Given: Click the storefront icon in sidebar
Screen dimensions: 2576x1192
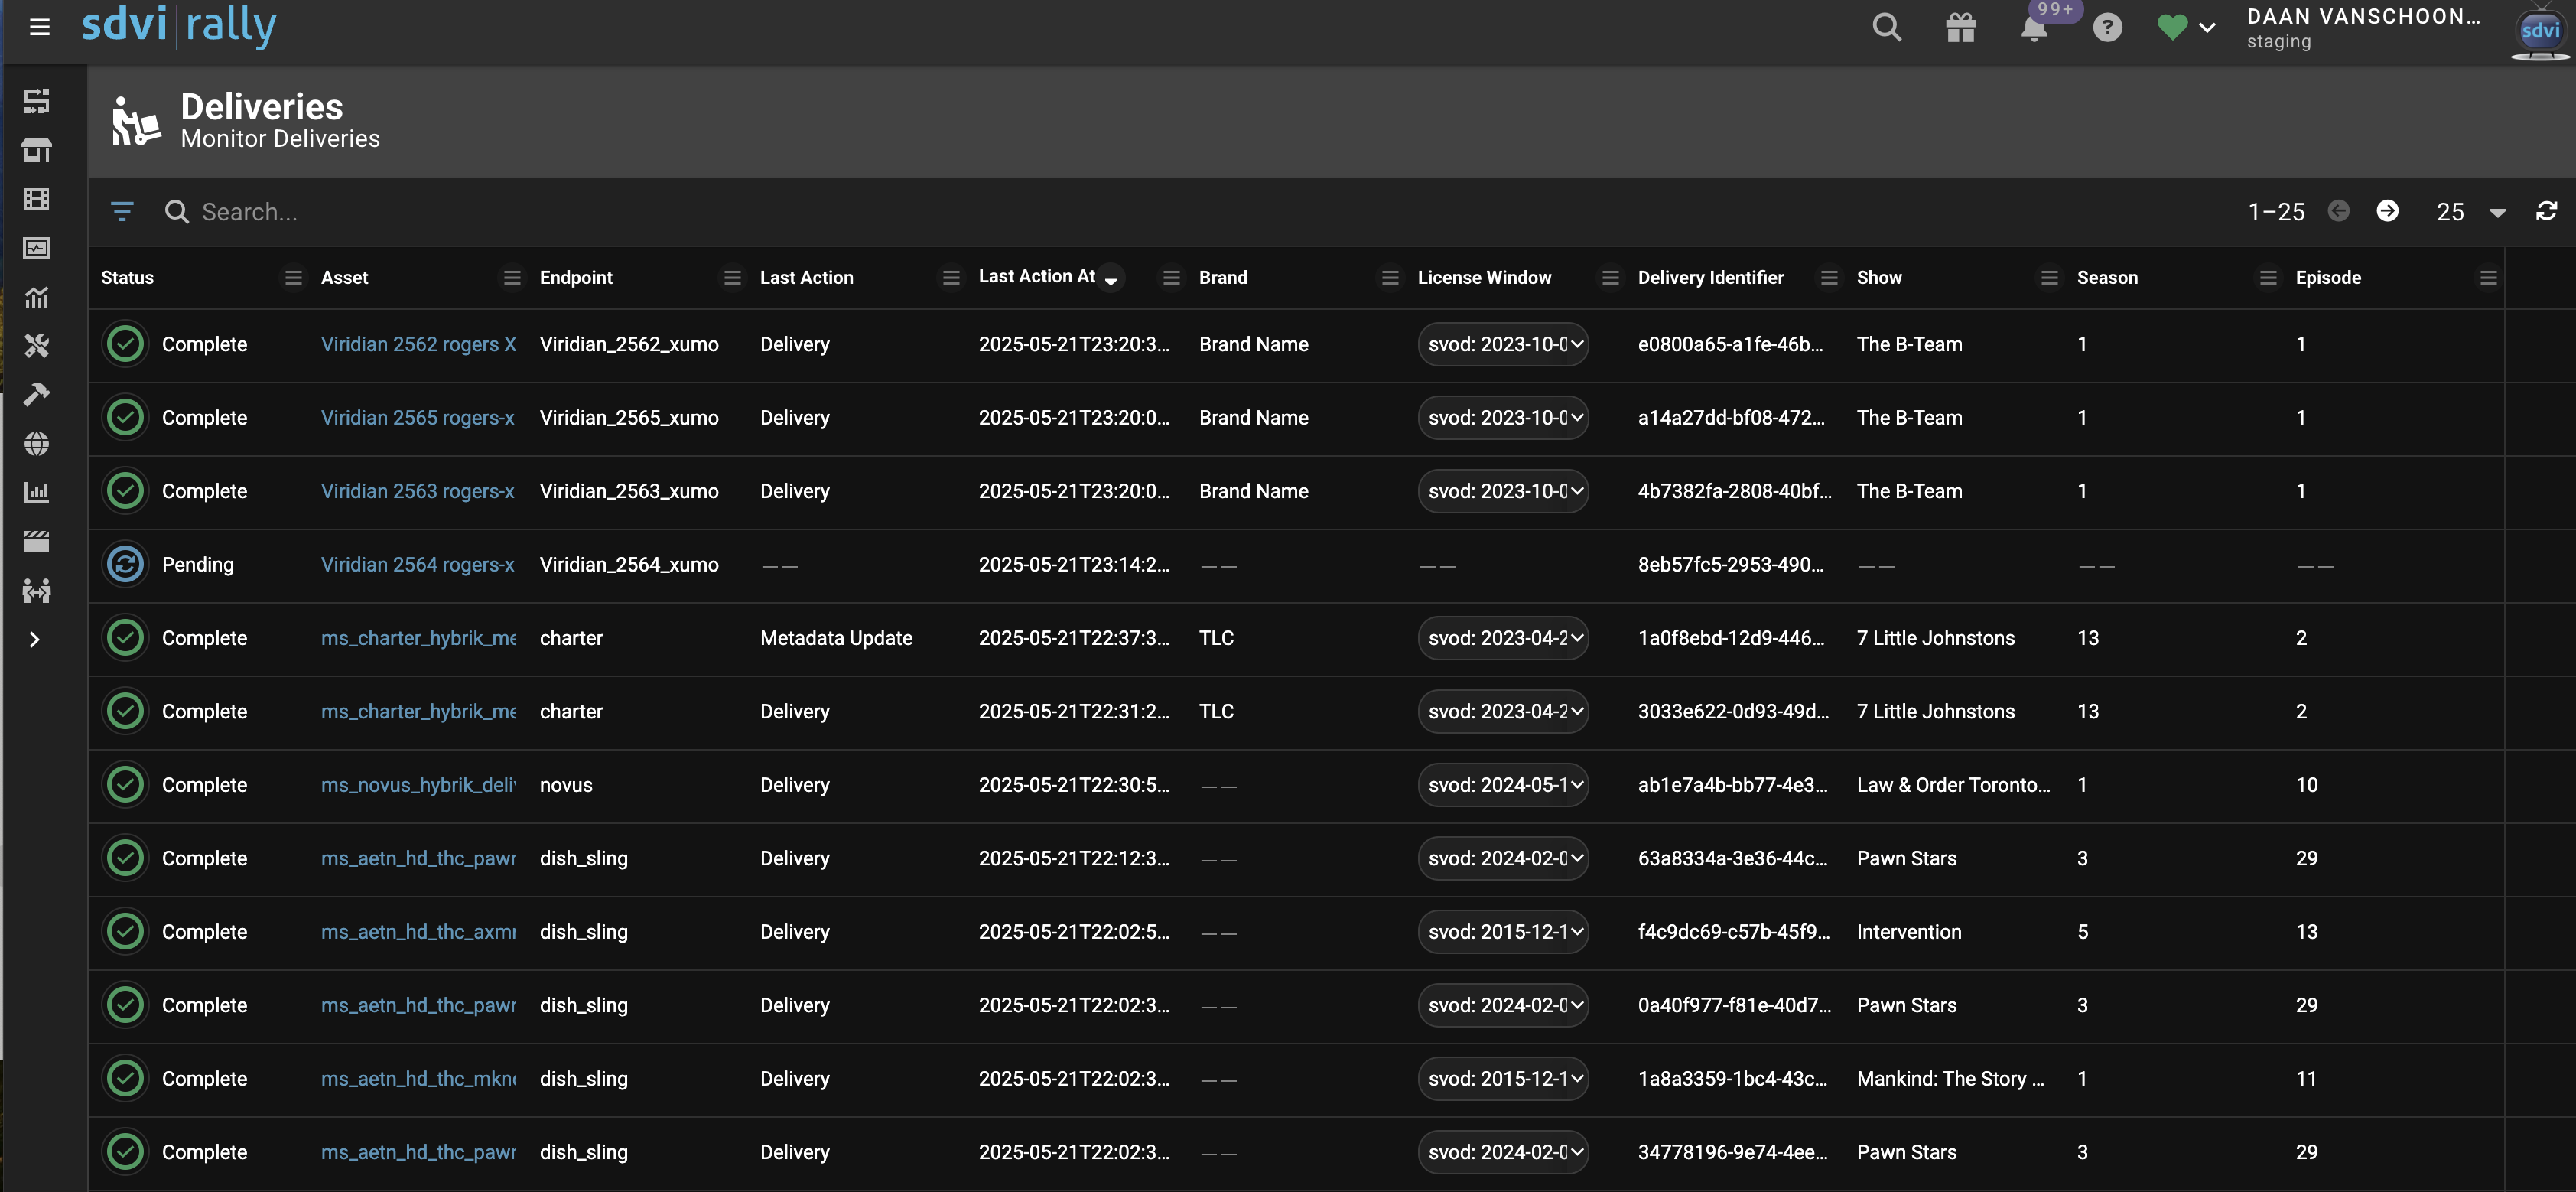Looking at the screenshot, I should click(37, 150).
